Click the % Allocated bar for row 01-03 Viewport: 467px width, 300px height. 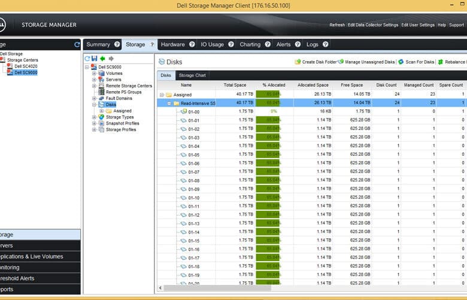click(268, 138)
